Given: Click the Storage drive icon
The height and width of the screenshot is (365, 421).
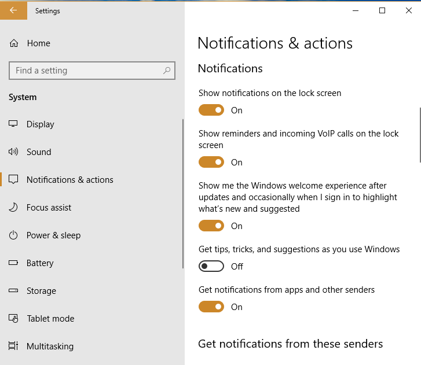Looking at the screenshot, I should (13, 290).
